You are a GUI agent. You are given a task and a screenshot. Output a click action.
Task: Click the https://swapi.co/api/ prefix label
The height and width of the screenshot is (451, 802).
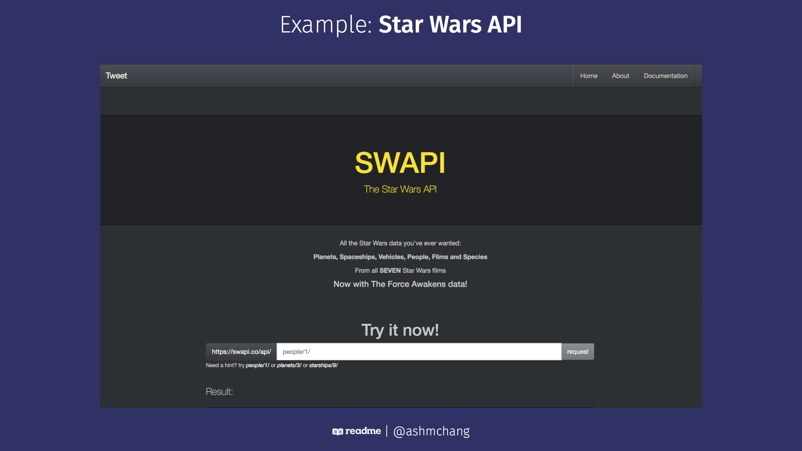[241, 352]
